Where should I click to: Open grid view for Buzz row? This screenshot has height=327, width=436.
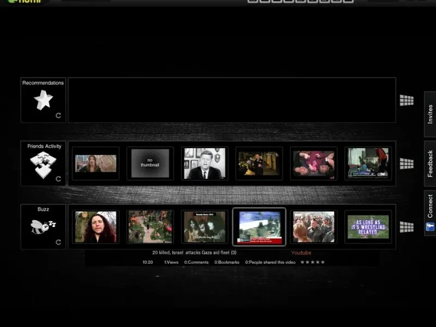tap(407, 227)
